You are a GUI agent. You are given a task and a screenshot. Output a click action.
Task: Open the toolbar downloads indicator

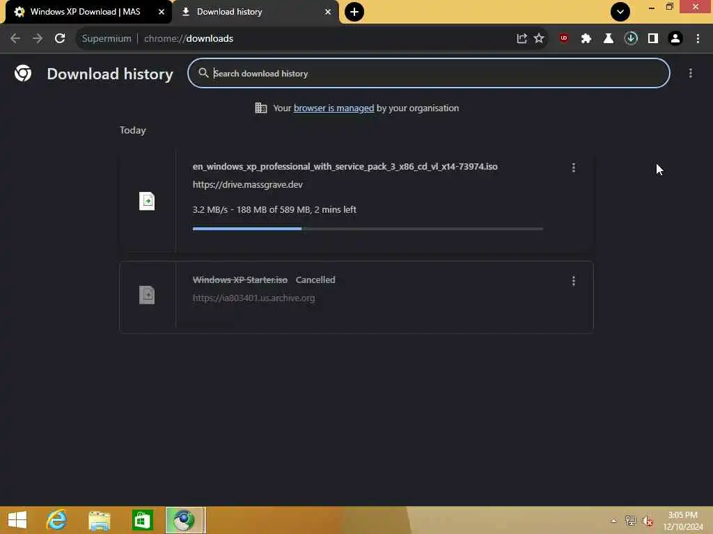tap(631, 38)
